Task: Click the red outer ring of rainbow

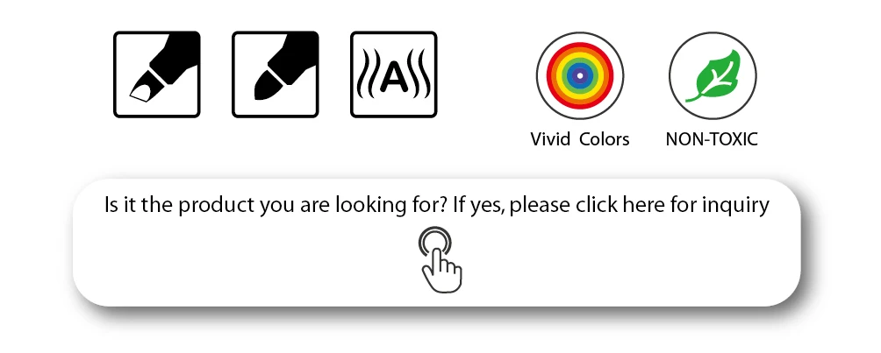Action: point(580,46)
